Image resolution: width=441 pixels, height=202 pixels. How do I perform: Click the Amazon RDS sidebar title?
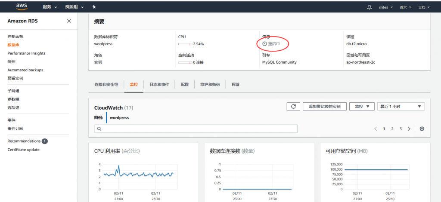coord(22,21)
